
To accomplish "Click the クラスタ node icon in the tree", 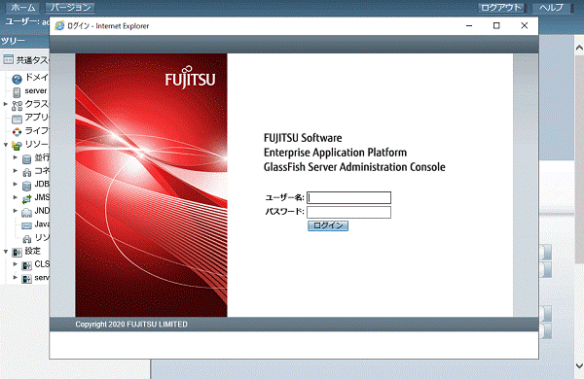I will [18, 105].
